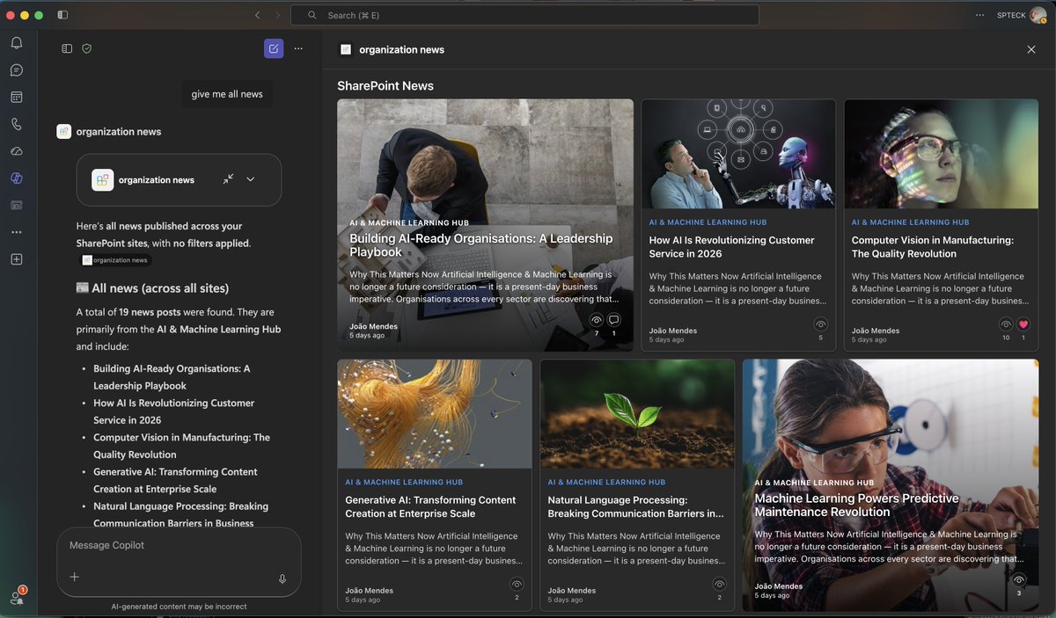The image size is (1056, 618).
Task: Select the Copilot icon in the left rail
Action: [16, 178]
